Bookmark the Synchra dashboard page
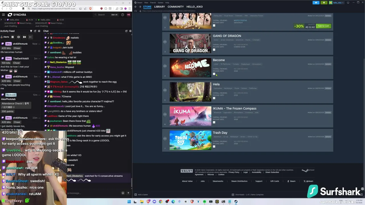Image resolution: width=365 pixels, height=205 pixels. (23, 9)
